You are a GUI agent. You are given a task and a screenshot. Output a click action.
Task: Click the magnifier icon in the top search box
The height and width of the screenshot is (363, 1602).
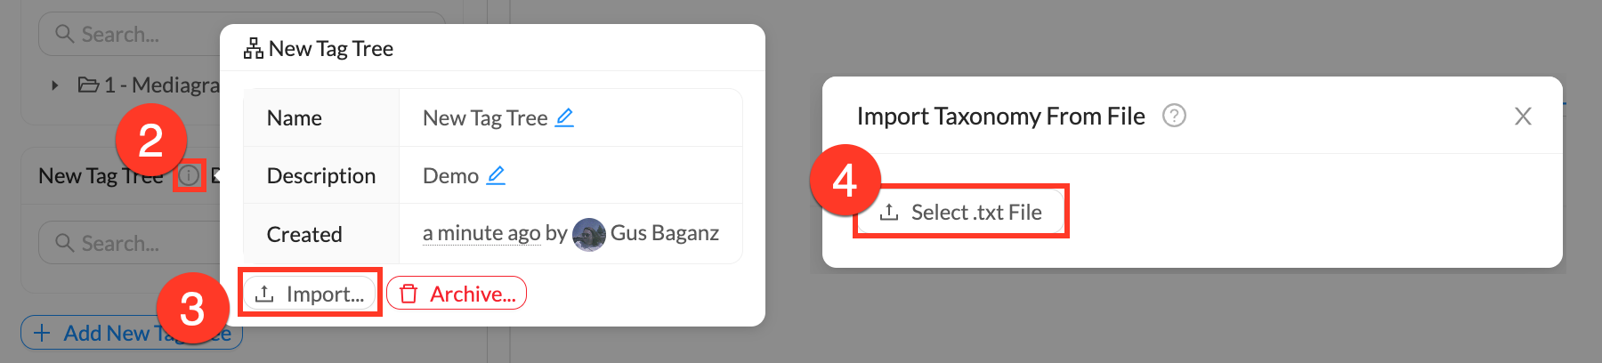(64, 34)
